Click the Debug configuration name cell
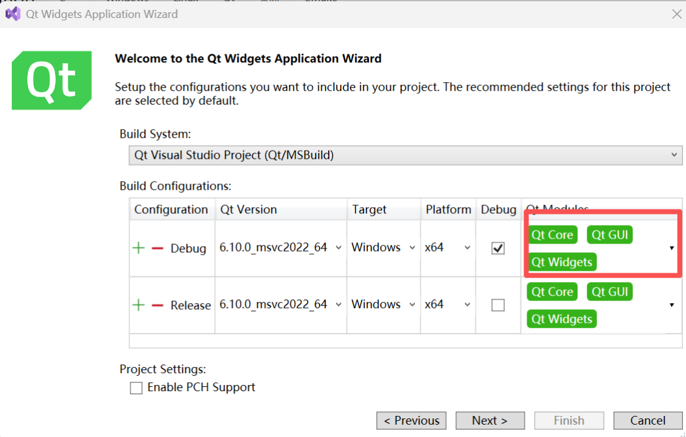 188,249
